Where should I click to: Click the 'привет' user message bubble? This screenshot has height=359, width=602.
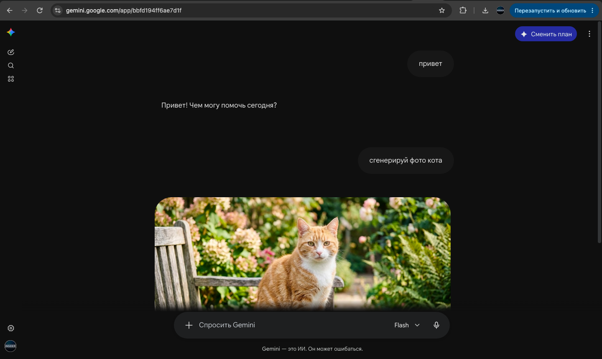tap(431, 64)
